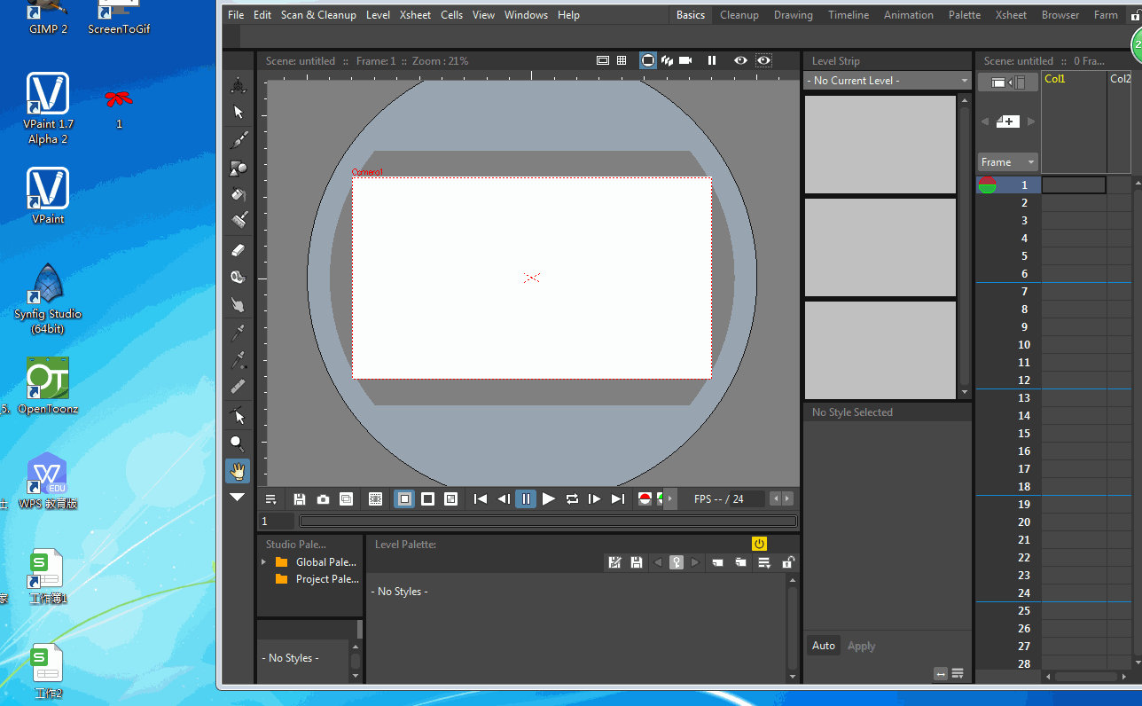The image size is (1142, 706).
Task: Toggle the red channel in playback bar
Action: tap(645, 498)
